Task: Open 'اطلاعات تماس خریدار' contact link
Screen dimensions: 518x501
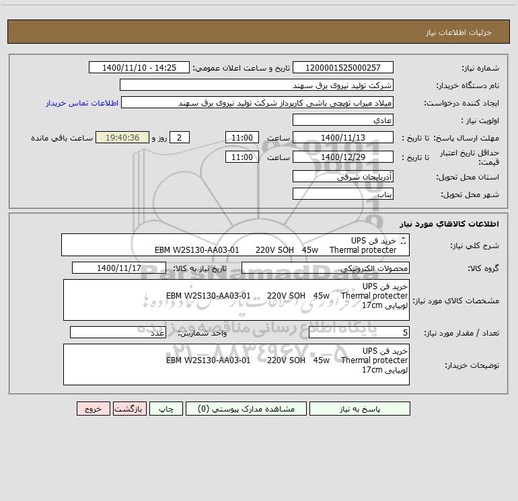Action: coord(82,103)
